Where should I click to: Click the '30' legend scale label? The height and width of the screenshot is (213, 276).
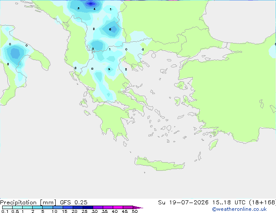tap(94, 211)
